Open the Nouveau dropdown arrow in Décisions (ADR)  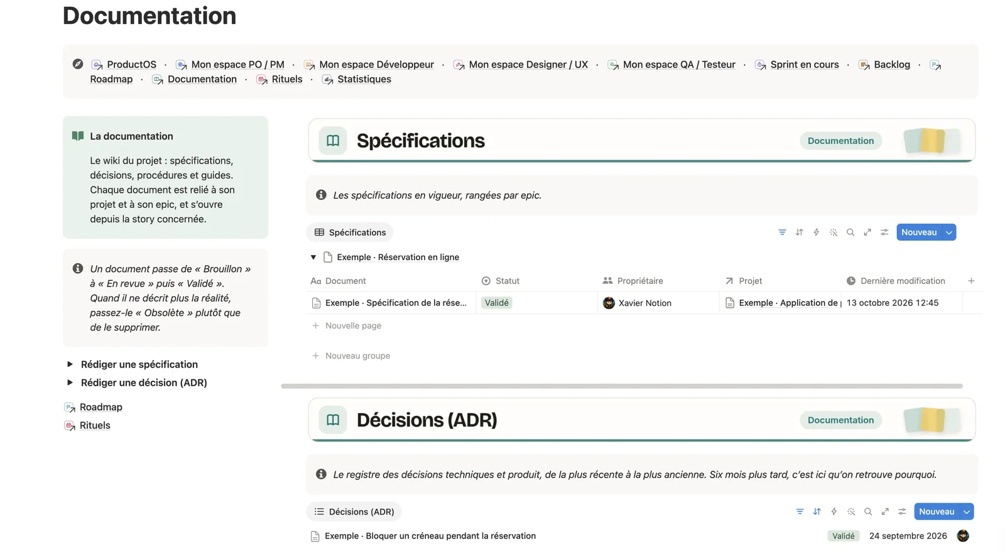967,511
